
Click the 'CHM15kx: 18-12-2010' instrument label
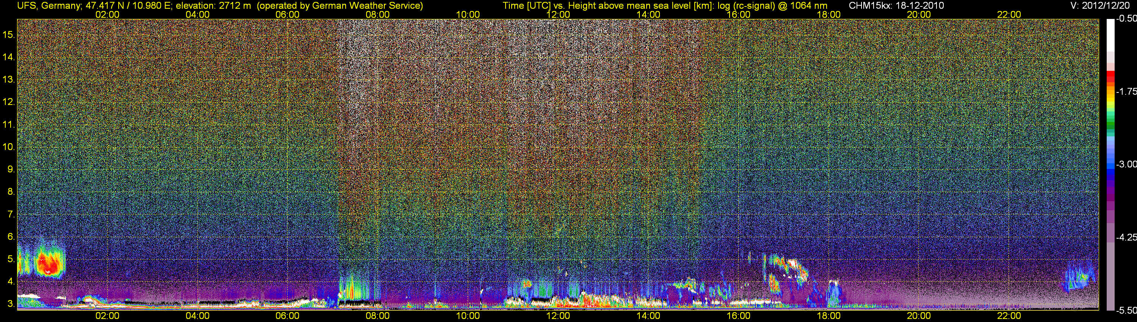[896, 6]
